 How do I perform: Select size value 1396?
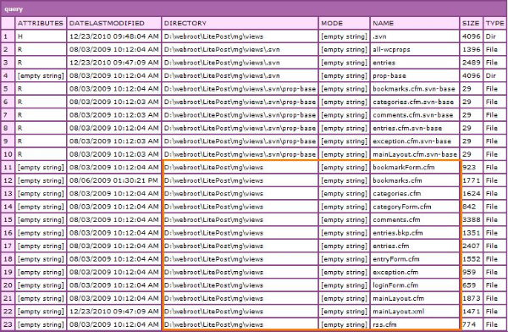[471, 49]
